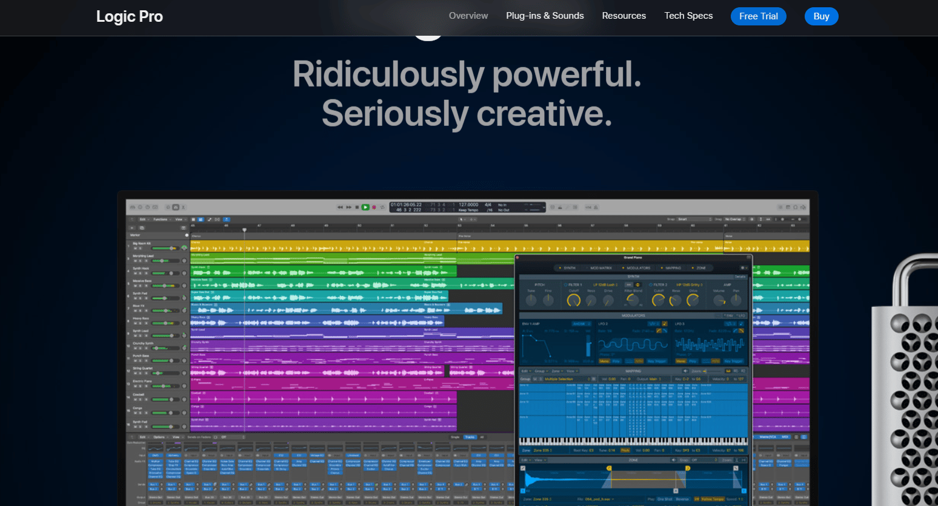Viewport: 938px width, 506px height.
Task: Open the Resources navigation link
Action: [624, 16]
